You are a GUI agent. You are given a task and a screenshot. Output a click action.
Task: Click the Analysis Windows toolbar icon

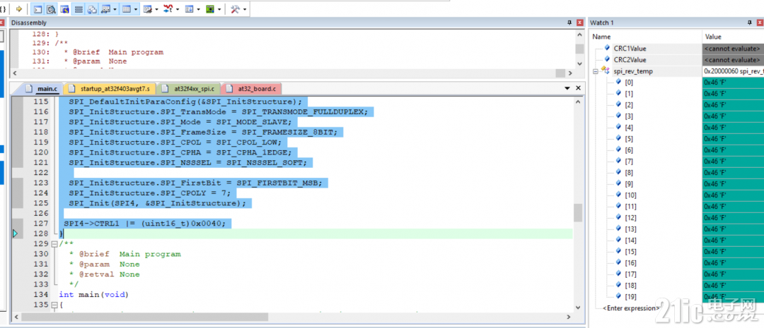point(168,8)
